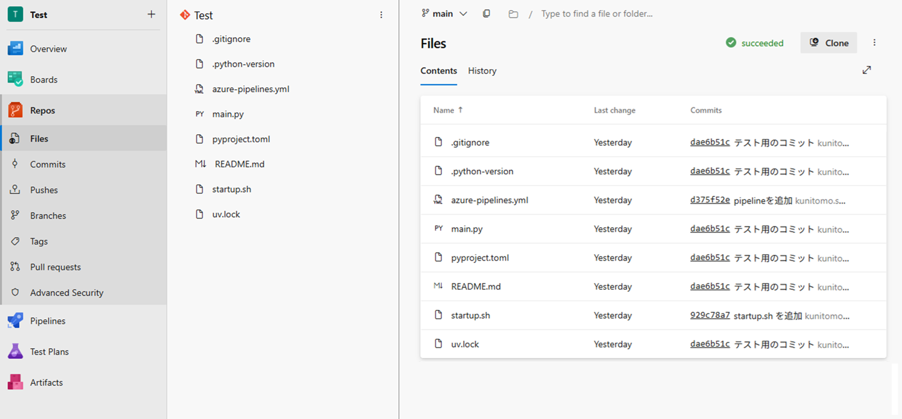Click the fullscreen expand arrows icon
The width and height of the screenshot is (902, 419).
[866, 70]
